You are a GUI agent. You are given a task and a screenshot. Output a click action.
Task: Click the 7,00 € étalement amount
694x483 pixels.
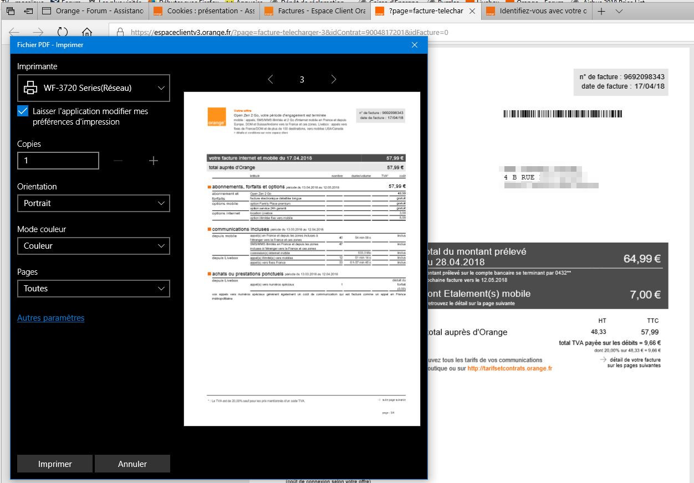pyautogui.click(x=645, y=295)
